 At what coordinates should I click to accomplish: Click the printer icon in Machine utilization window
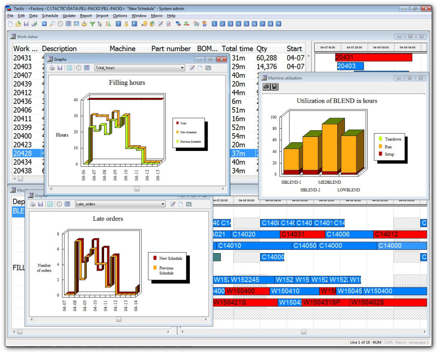(266, 87)
